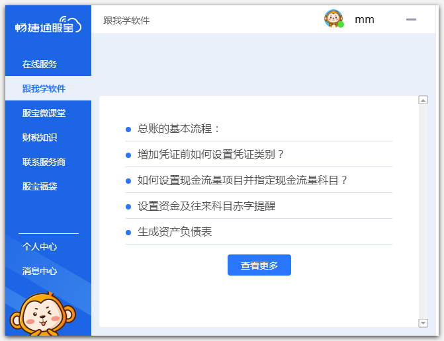Minimize the window with the dash button

[x=411, y=20]
